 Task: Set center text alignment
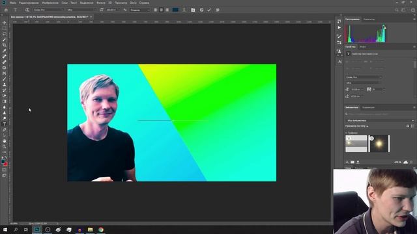161,10
